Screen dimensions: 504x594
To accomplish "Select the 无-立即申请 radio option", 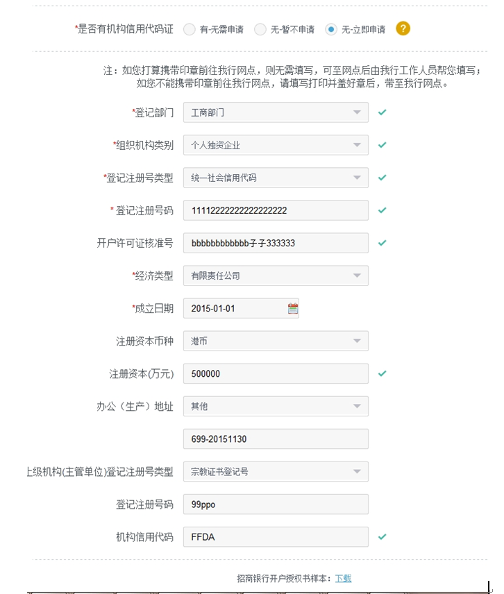I will click(331, 29).
